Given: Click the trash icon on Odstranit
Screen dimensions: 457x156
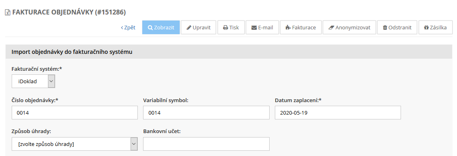Looking at the screenshot, I should tap(385, 28).
